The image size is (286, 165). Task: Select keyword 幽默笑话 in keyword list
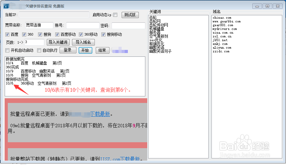pos(157,47)
